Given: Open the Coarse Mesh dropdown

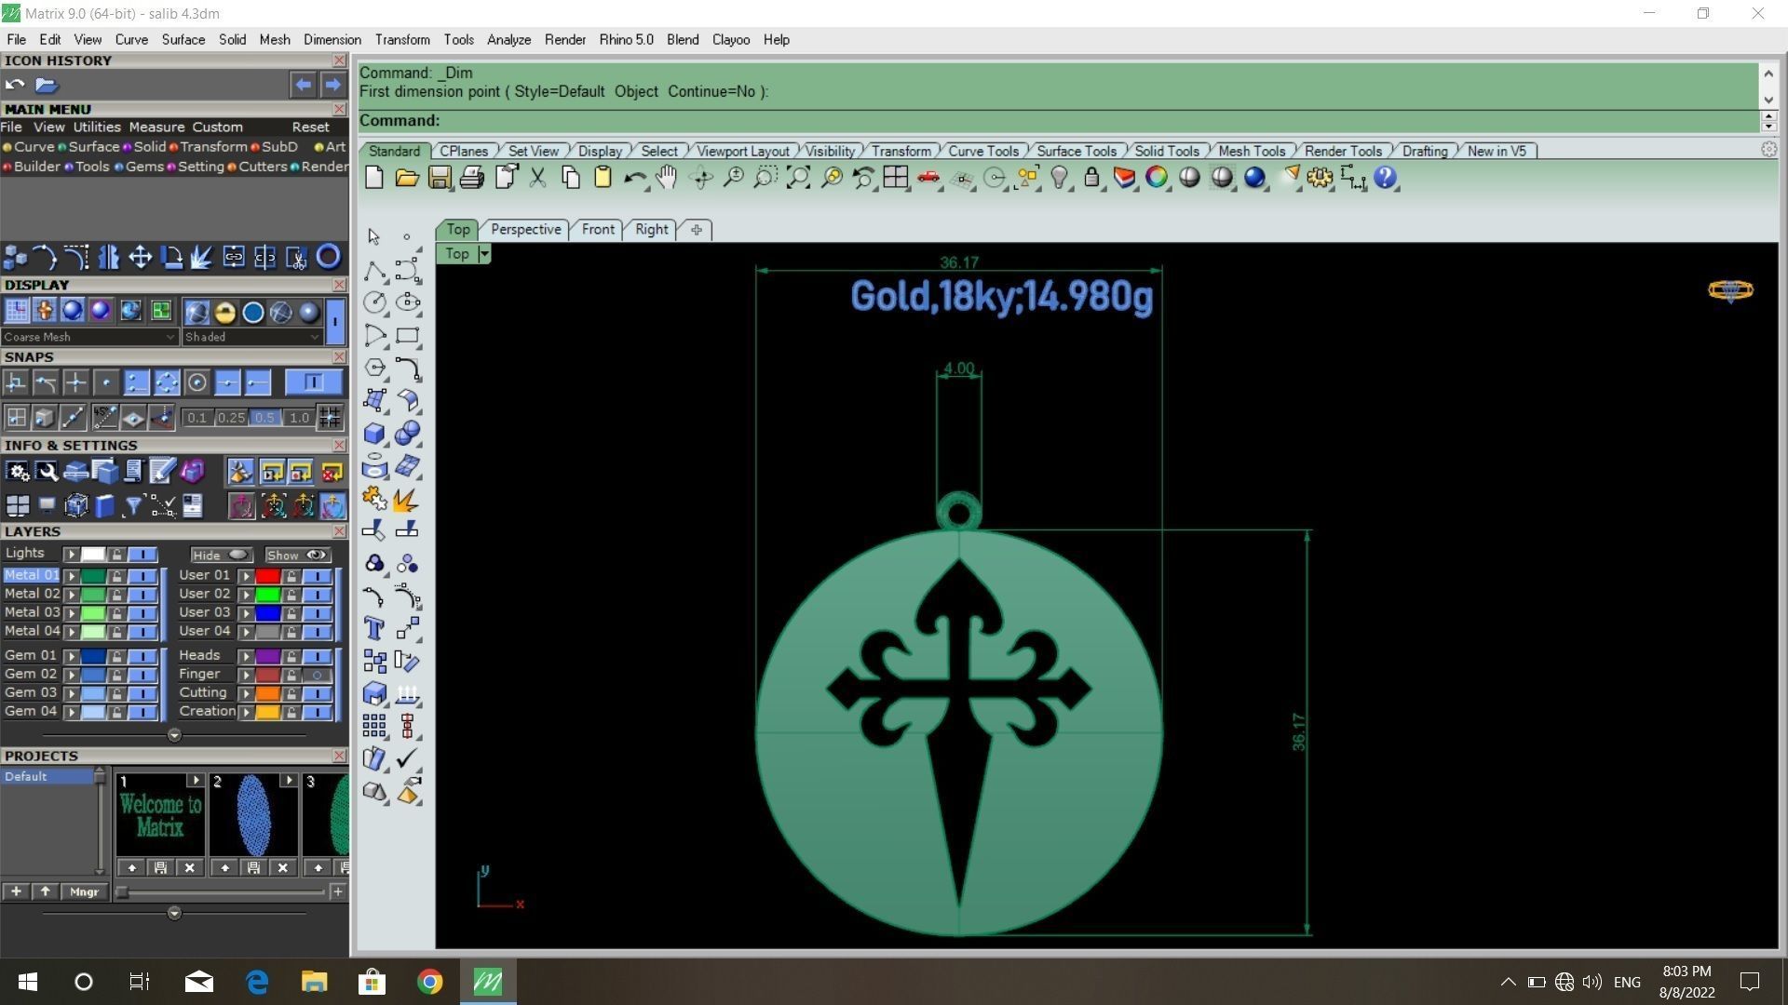Looking at the screenshot, I should pyautogui.click(x=89, y=337).
